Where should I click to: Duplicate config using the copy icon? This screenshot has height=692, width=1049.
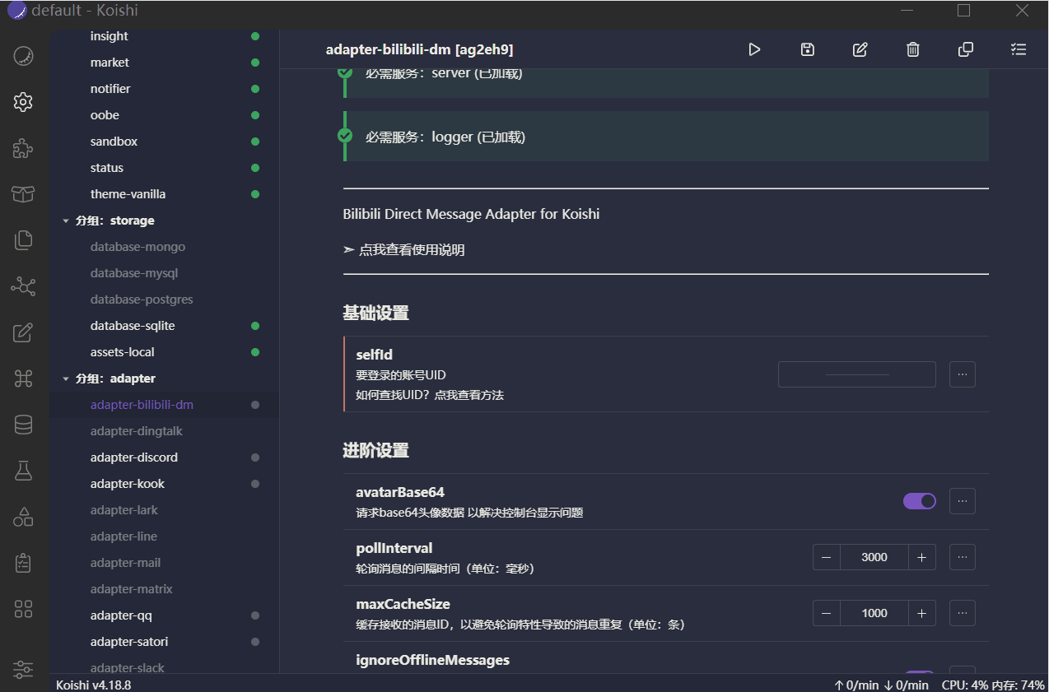point(966,49)
